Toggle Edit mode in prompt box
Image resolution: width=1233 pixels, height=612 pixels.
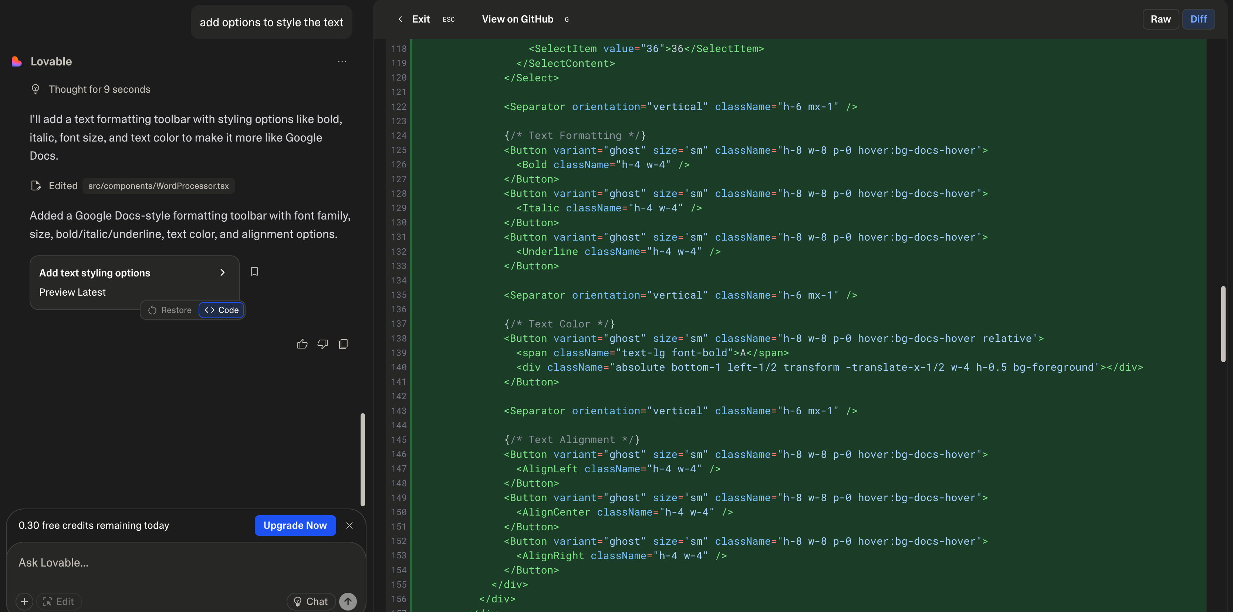(59, 602)
